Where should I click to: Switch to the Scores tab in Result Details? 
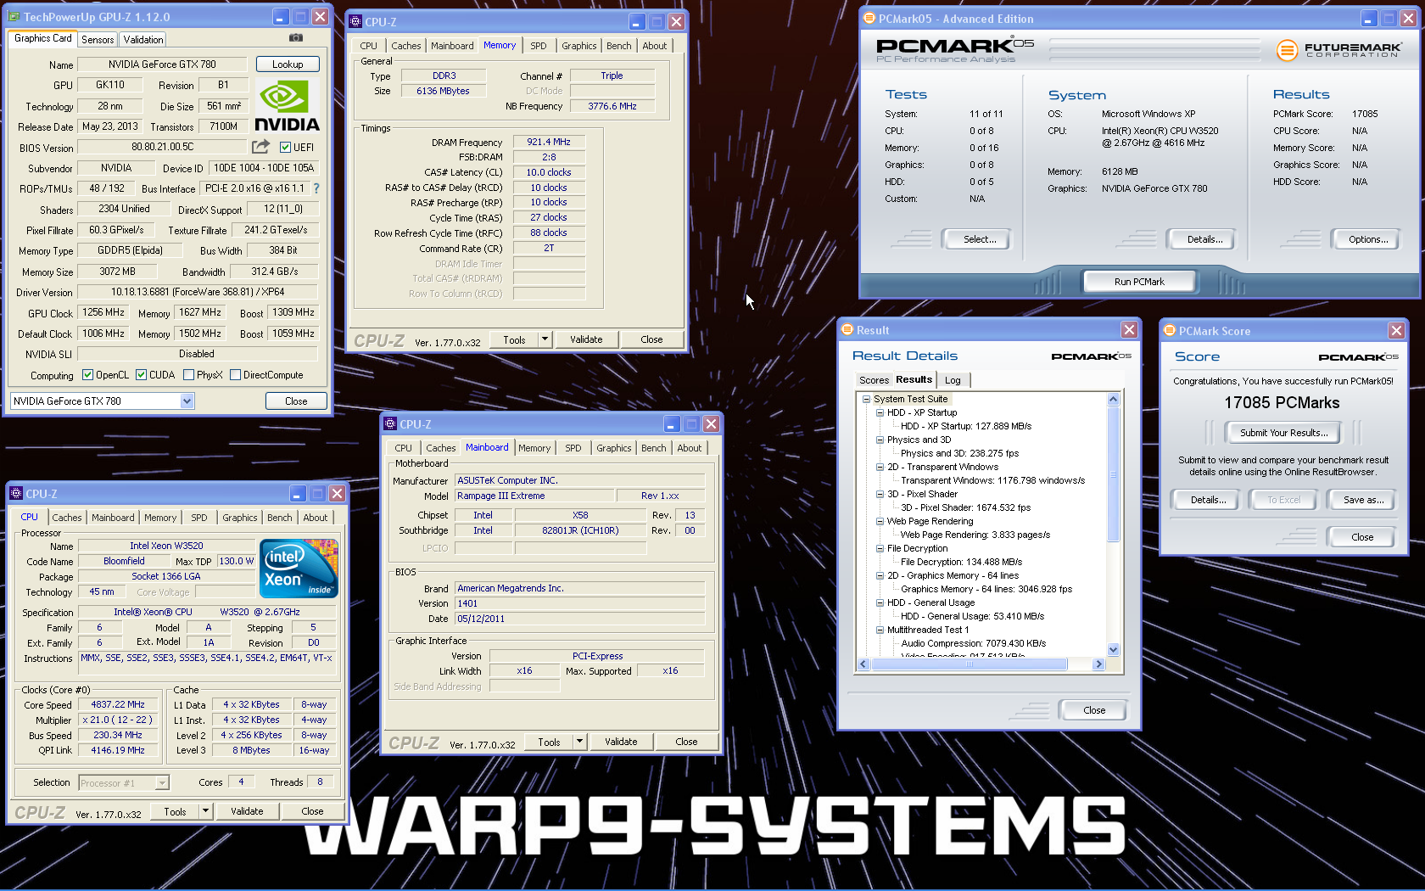click(x=874, y=380)
